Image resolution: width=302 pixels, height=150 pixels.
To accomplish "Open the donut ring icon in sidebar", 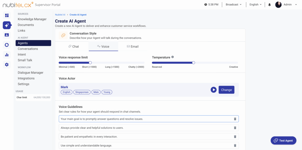I will [x=7, y=45].
